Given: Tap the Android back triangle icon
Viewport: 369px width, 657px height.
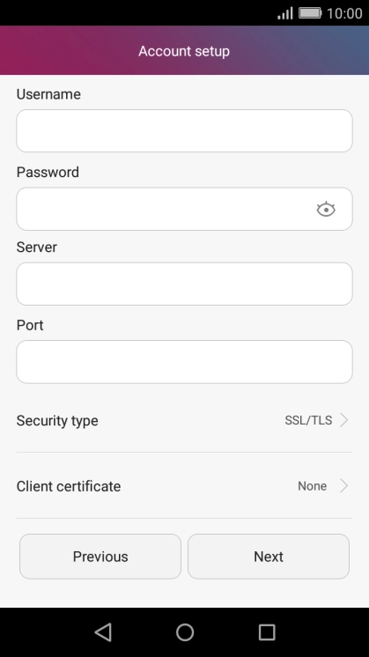Looking at the screenshot, I should pyautogui.click(x=103, y=631).
